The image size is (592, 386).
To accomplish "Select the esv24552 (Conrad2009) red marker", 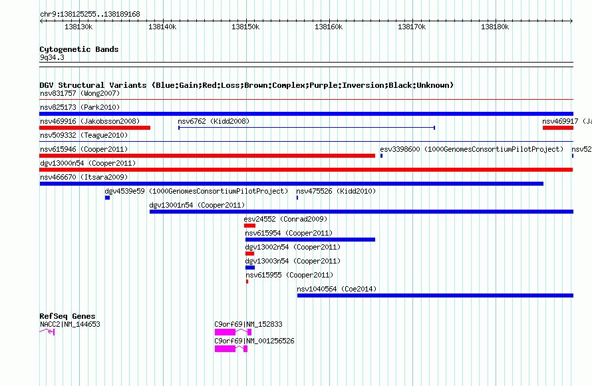I will pyautogui.click(x=249, y=226).
